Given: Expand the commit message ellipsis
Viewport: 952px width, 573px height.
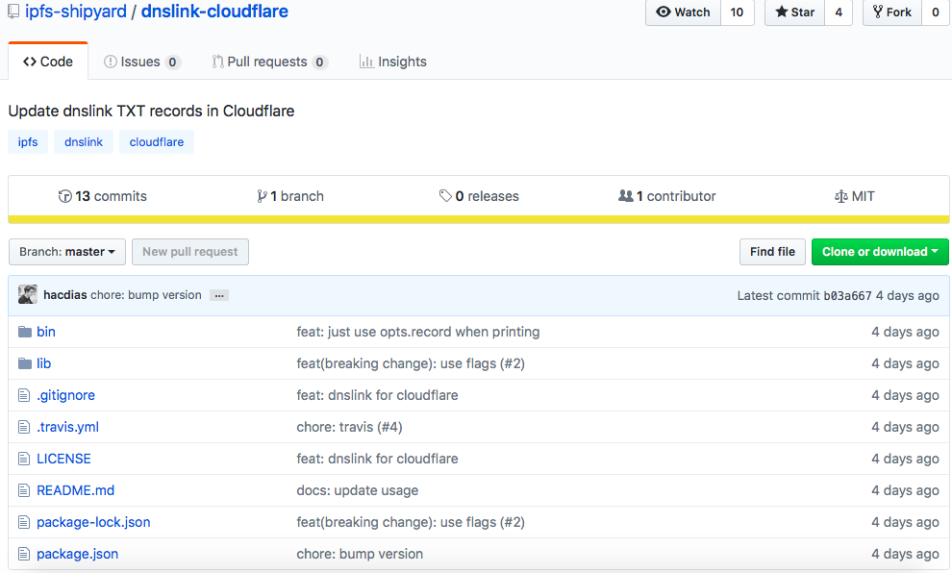Looking at the screenshot, I should 219,295.
